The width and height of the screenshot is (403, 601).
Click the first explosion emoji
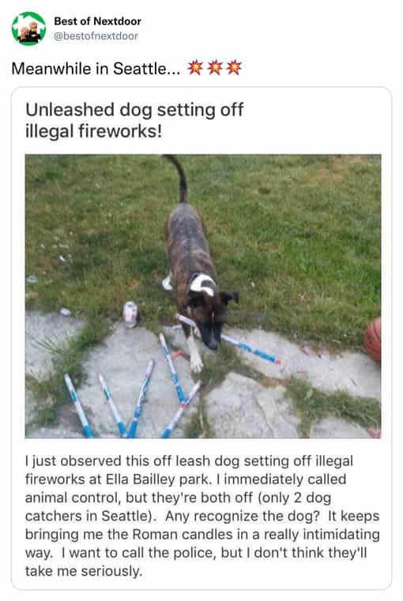[195, 68]
